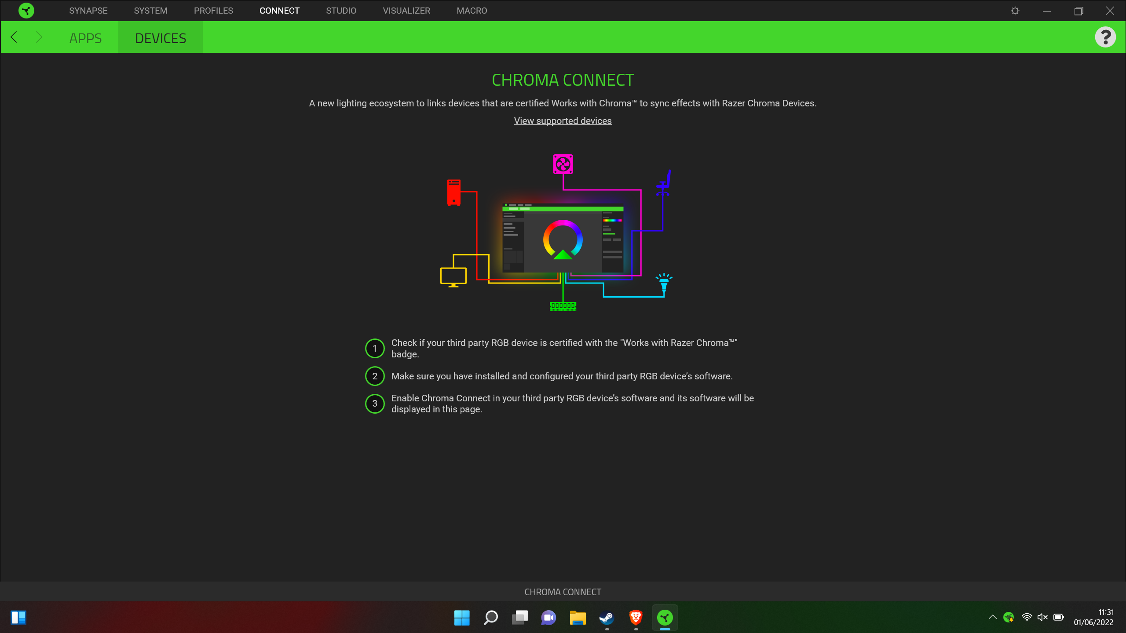This screenshot has width=1126, height=633.
Task: Open the MACRO section
Action: (x=472, y=10)
